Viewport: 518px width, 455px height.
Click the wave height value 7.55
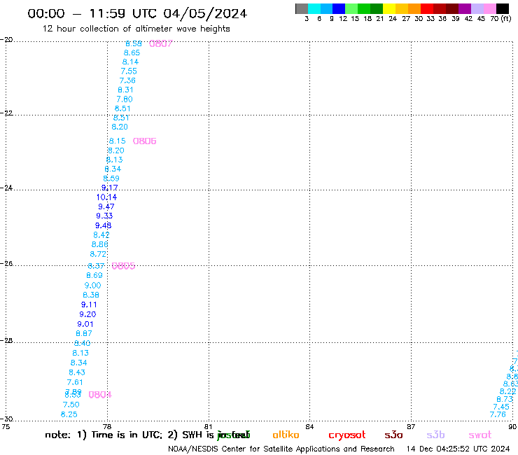pos(129,71)
